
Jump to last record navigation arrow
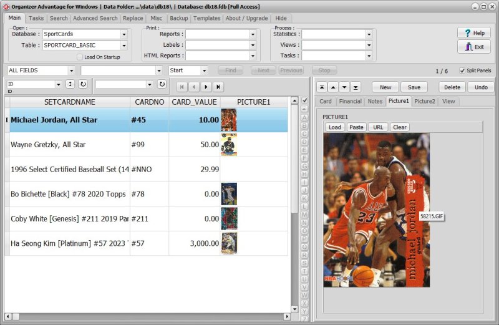[218, 87]
